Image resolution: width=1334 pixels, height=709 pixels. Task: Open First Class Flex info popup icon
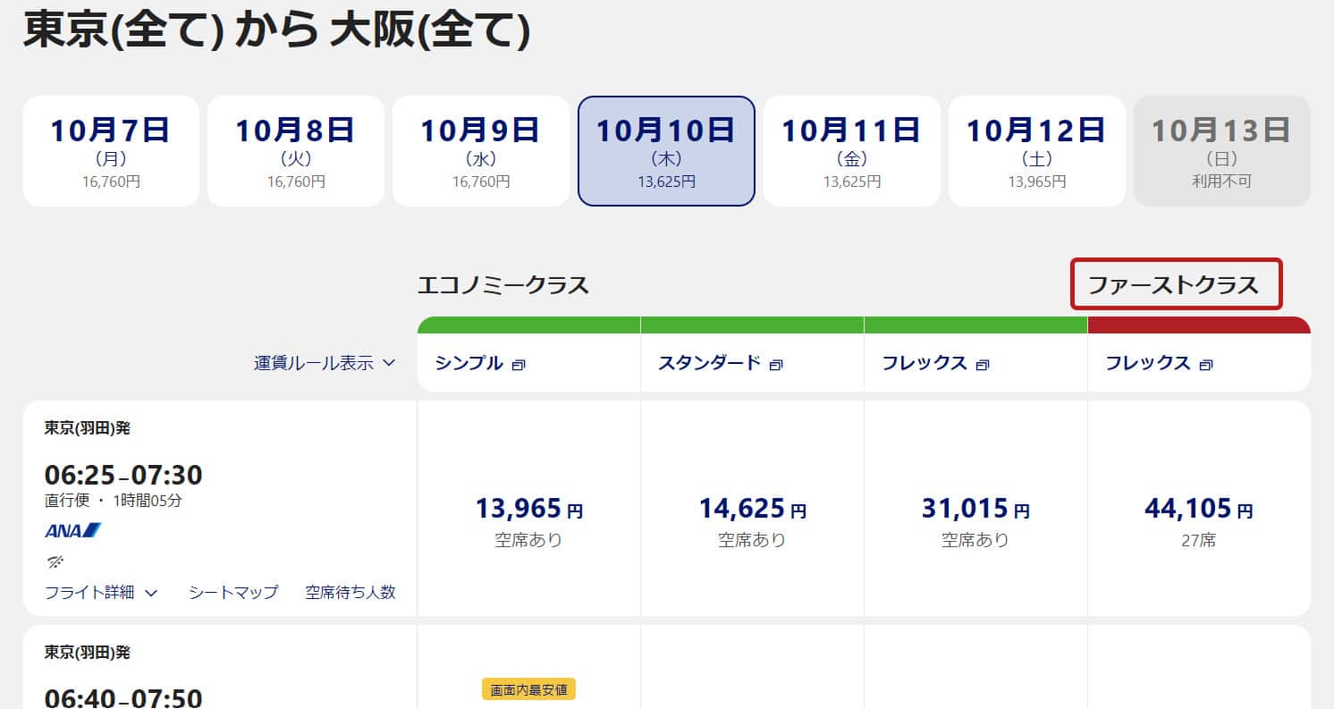1206,365
